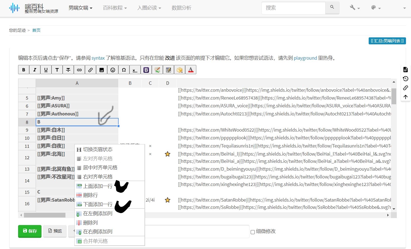411x249 pixels.
Task: Follow the playground link
Action: [305, 58]
